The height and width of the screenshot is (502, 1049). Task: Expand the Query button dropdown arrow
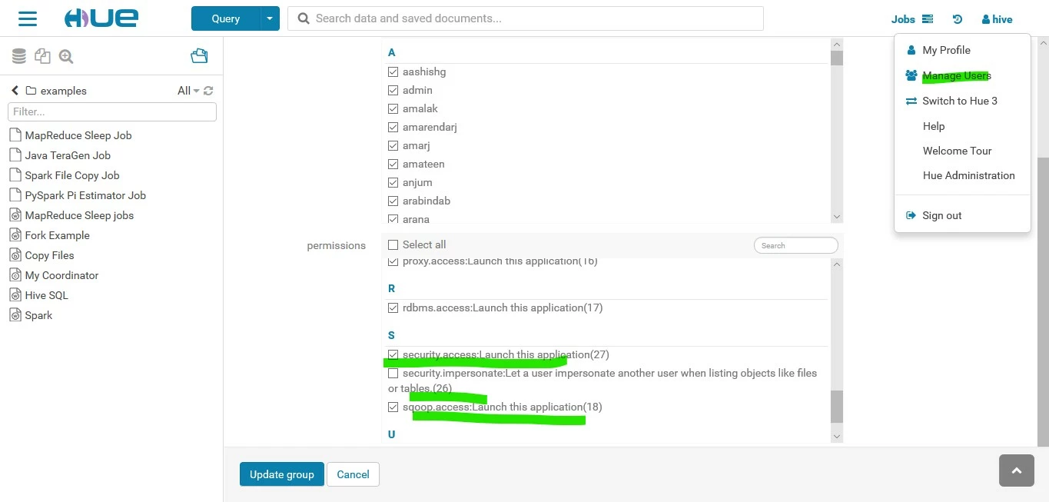(x=270, y=18)
